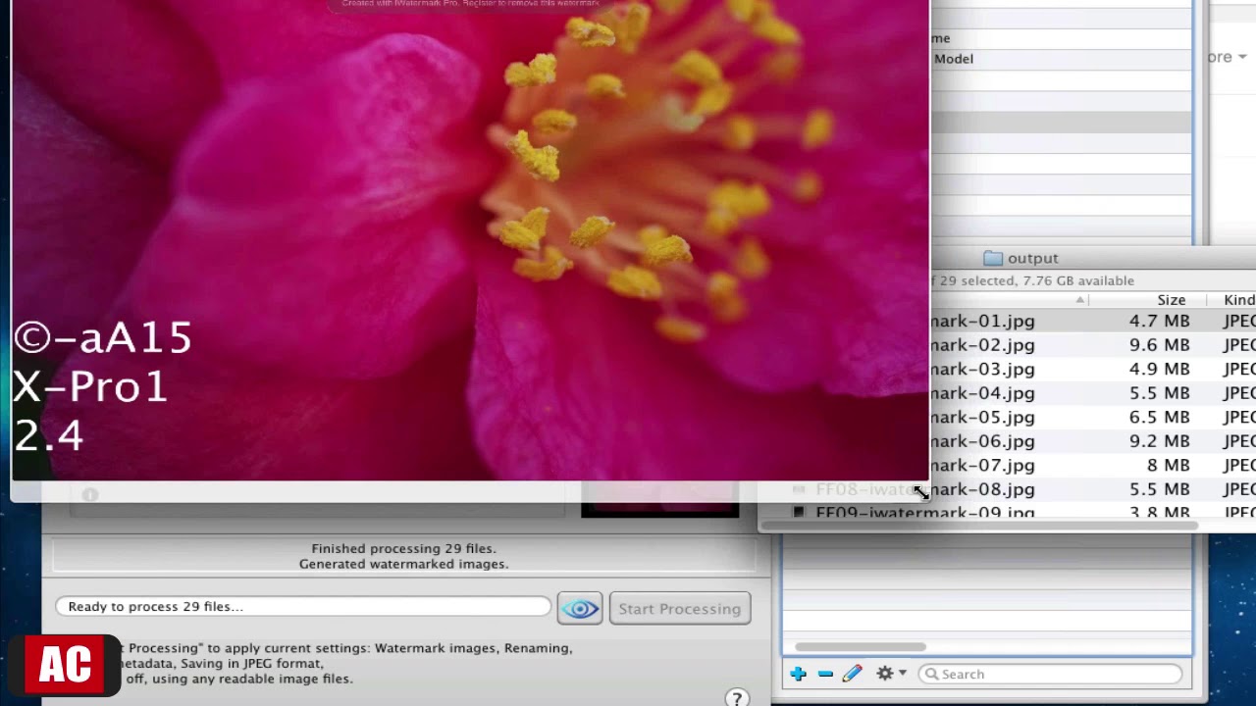The width and height of the screenshot is (1256, 706).
Task: Click the output folder icon in the Finder title
Action: (993, 258)
